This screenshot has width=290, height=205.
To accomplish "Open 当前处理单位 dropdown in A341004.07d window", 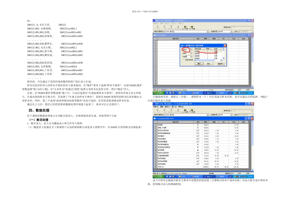I will click(x=208, y=115).
